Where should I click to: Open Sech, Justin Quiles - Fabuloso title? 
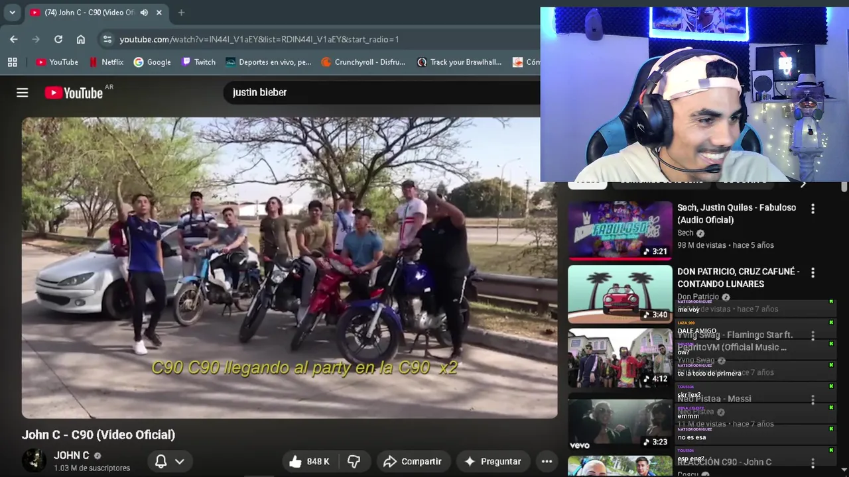click(x=736, y=213)
